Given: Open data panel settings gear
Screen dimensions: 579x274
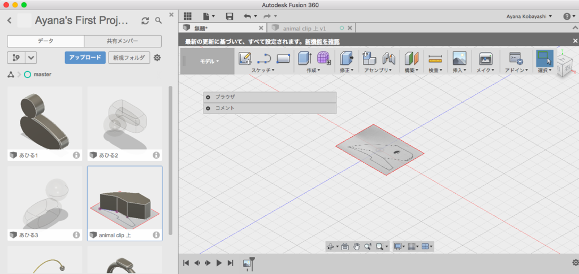Looking at the screenshot, I should click(x=157, y=58).
